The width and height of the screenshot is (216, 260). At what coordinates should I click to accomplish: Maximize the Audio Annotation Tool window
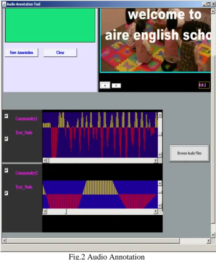[x=209, y=4]
